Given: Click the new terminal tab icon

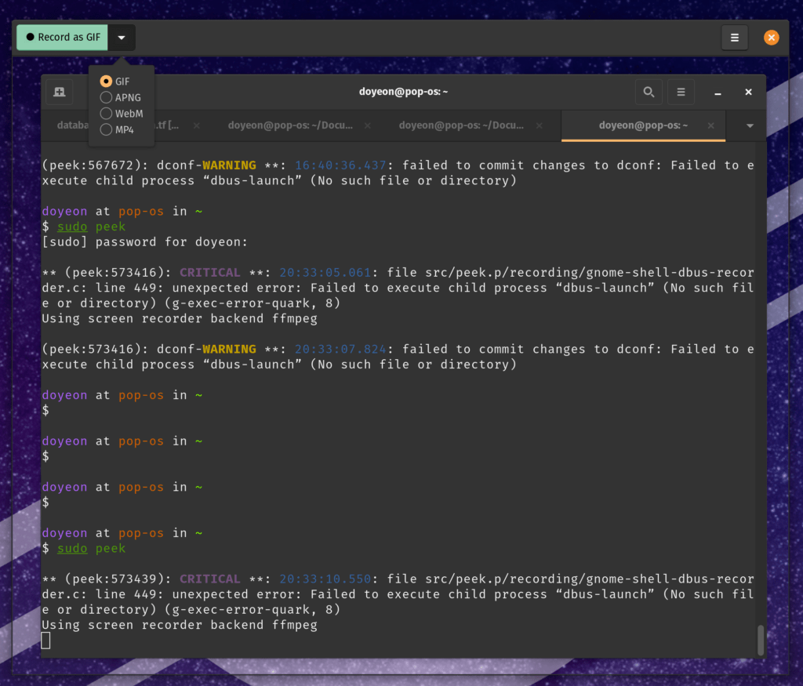Looking at the screenshot, I should click(59, 92).
